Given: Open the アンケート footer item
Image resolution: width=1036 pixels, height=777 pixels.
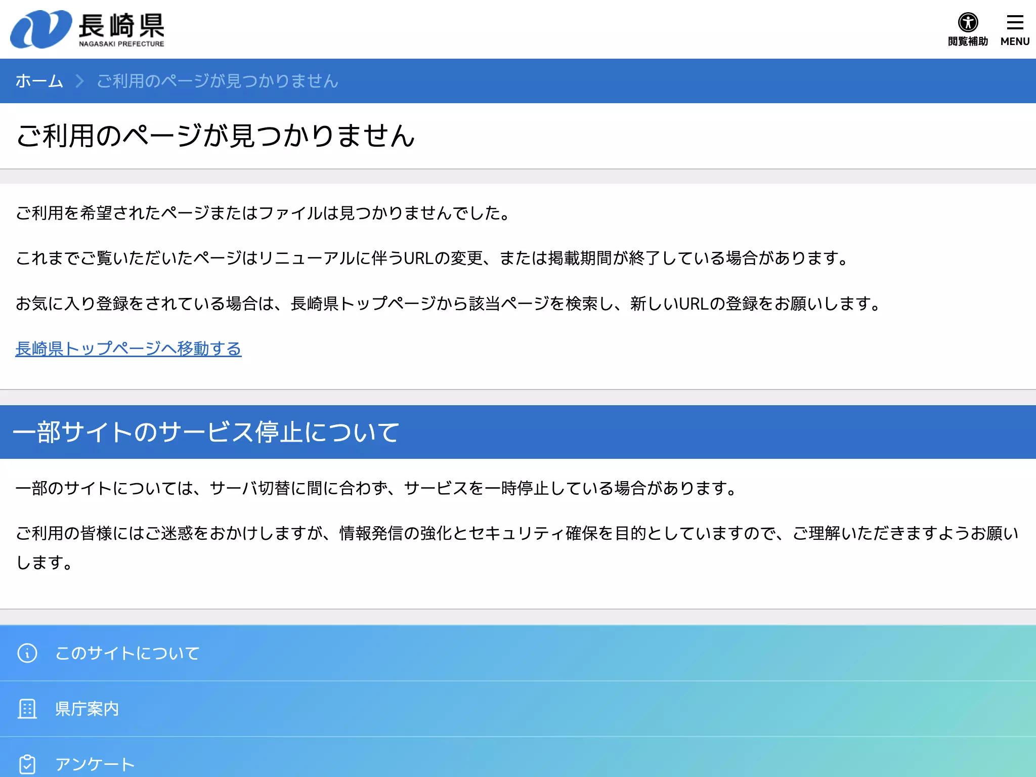Looking at the screenshot, I should coord(518,757).
